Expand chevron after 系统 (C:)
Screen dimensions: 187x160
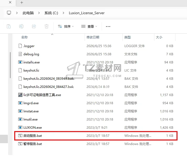(63, 13)
